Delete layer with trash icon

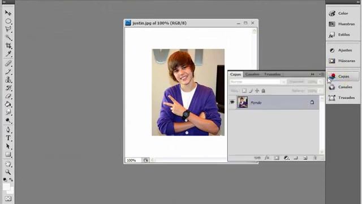point(314,158)
